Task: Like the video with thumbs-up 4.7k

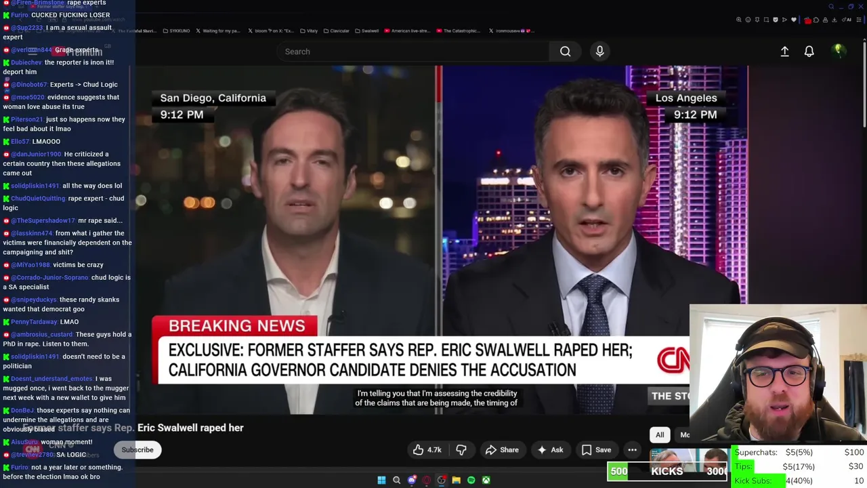Action: pyautogui.click(x=427, y=450)
